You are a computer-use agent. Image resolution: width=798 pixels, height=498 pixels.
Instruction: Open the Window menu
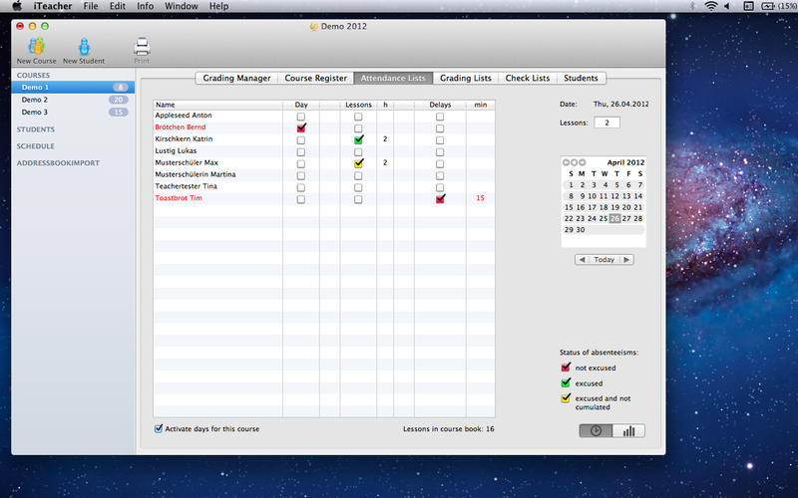pyautogui.click(x=182, y=6)
